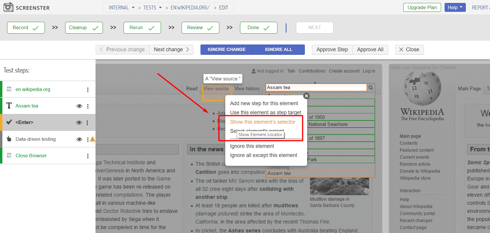Viewport: 490px width, 233px height.
Task: Click warning triangle on Data-driven testing step
Action: (93, 139)
